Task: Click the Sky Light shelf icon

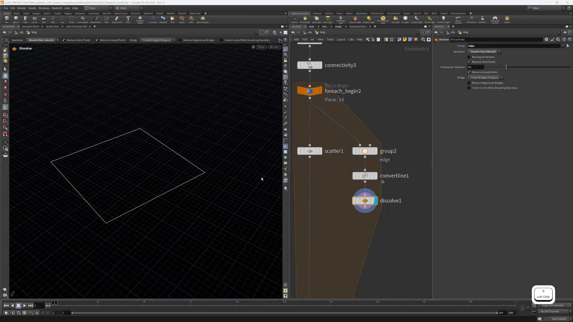Action: pos(395,19)
